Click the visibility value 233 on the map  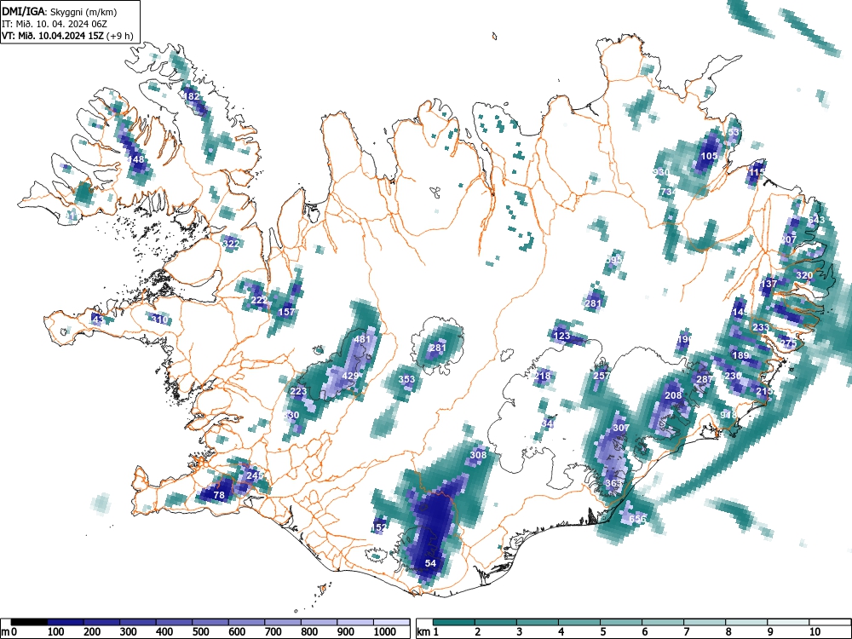point(761,327)
